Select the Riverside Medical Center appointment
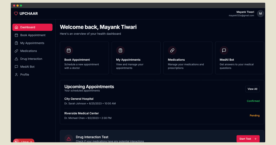Screen dimensions: 276x145 [x=82, y=113]
